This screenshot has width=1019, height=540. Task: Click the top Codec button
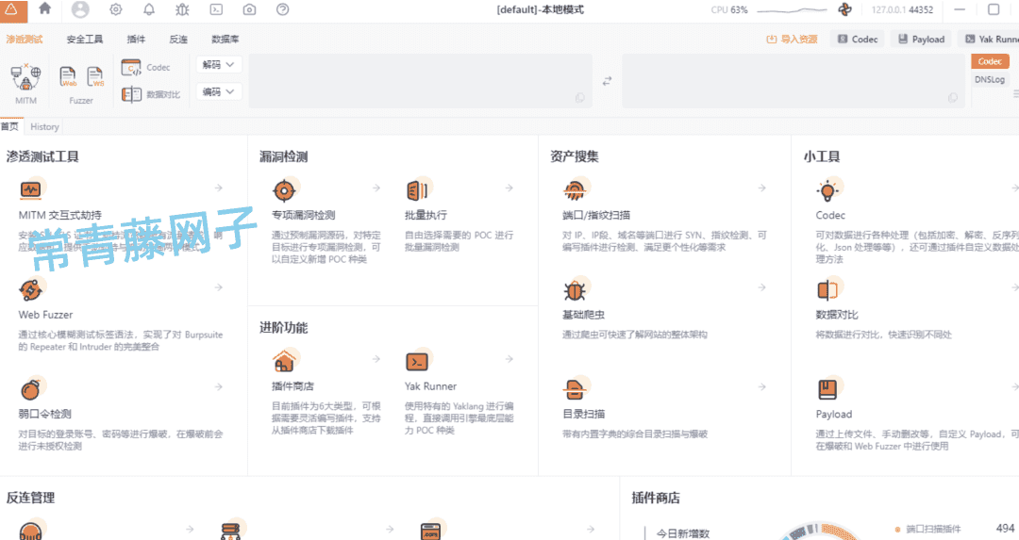pyautogui.click(x=858, y=39)
